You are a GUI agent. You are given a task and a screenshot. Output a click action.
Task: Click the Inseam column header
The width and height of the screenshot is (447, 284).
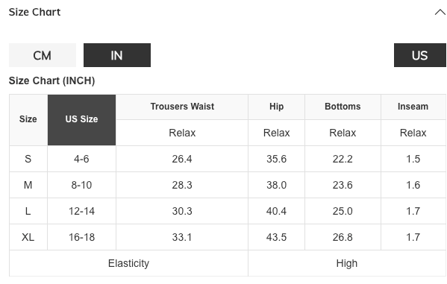coord(413,107)
